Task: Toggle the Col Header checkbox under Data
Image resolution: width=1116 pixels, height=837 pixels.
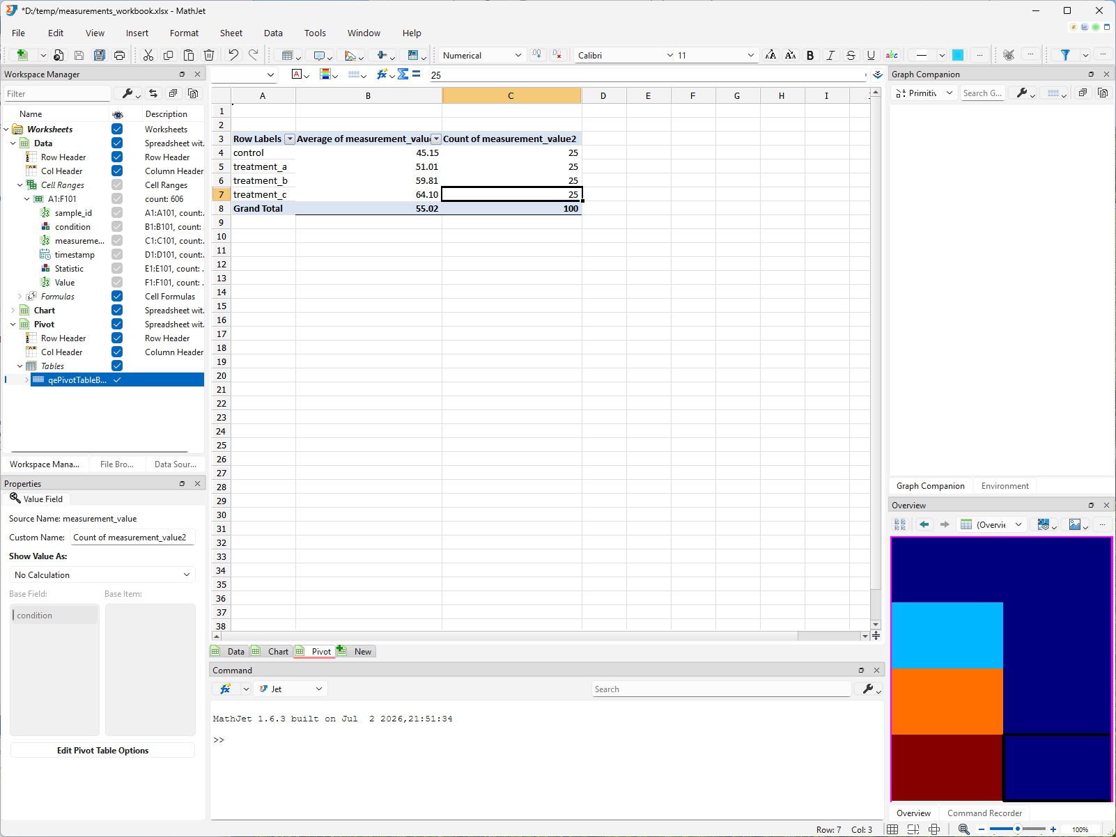Action: 117,171
